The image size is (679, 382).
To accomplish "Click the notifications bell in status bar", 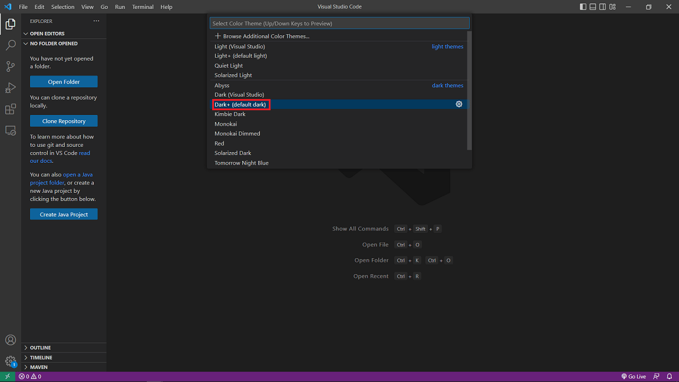I will tap(670, 376).
